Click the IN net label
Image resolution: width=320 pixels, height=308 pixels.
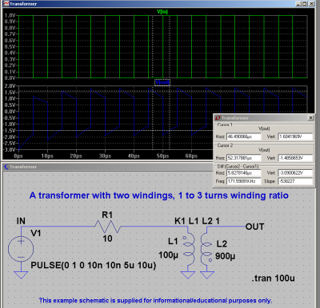21,221
